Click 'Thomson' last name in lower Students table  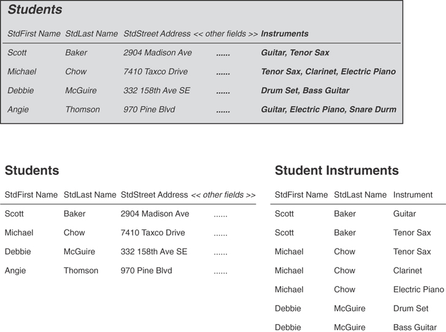coord(81,271)
